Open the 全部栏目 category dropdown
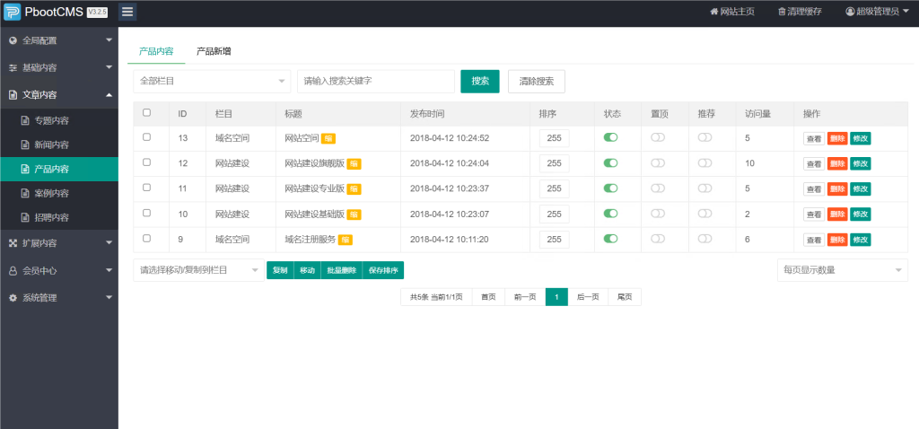This screenshot has width=919, height=429. pyautogui.click(x=212, y=81)
